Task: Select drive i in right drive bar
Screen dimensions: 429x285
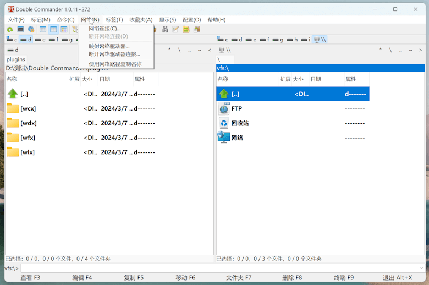Action: tap(306, 40)
